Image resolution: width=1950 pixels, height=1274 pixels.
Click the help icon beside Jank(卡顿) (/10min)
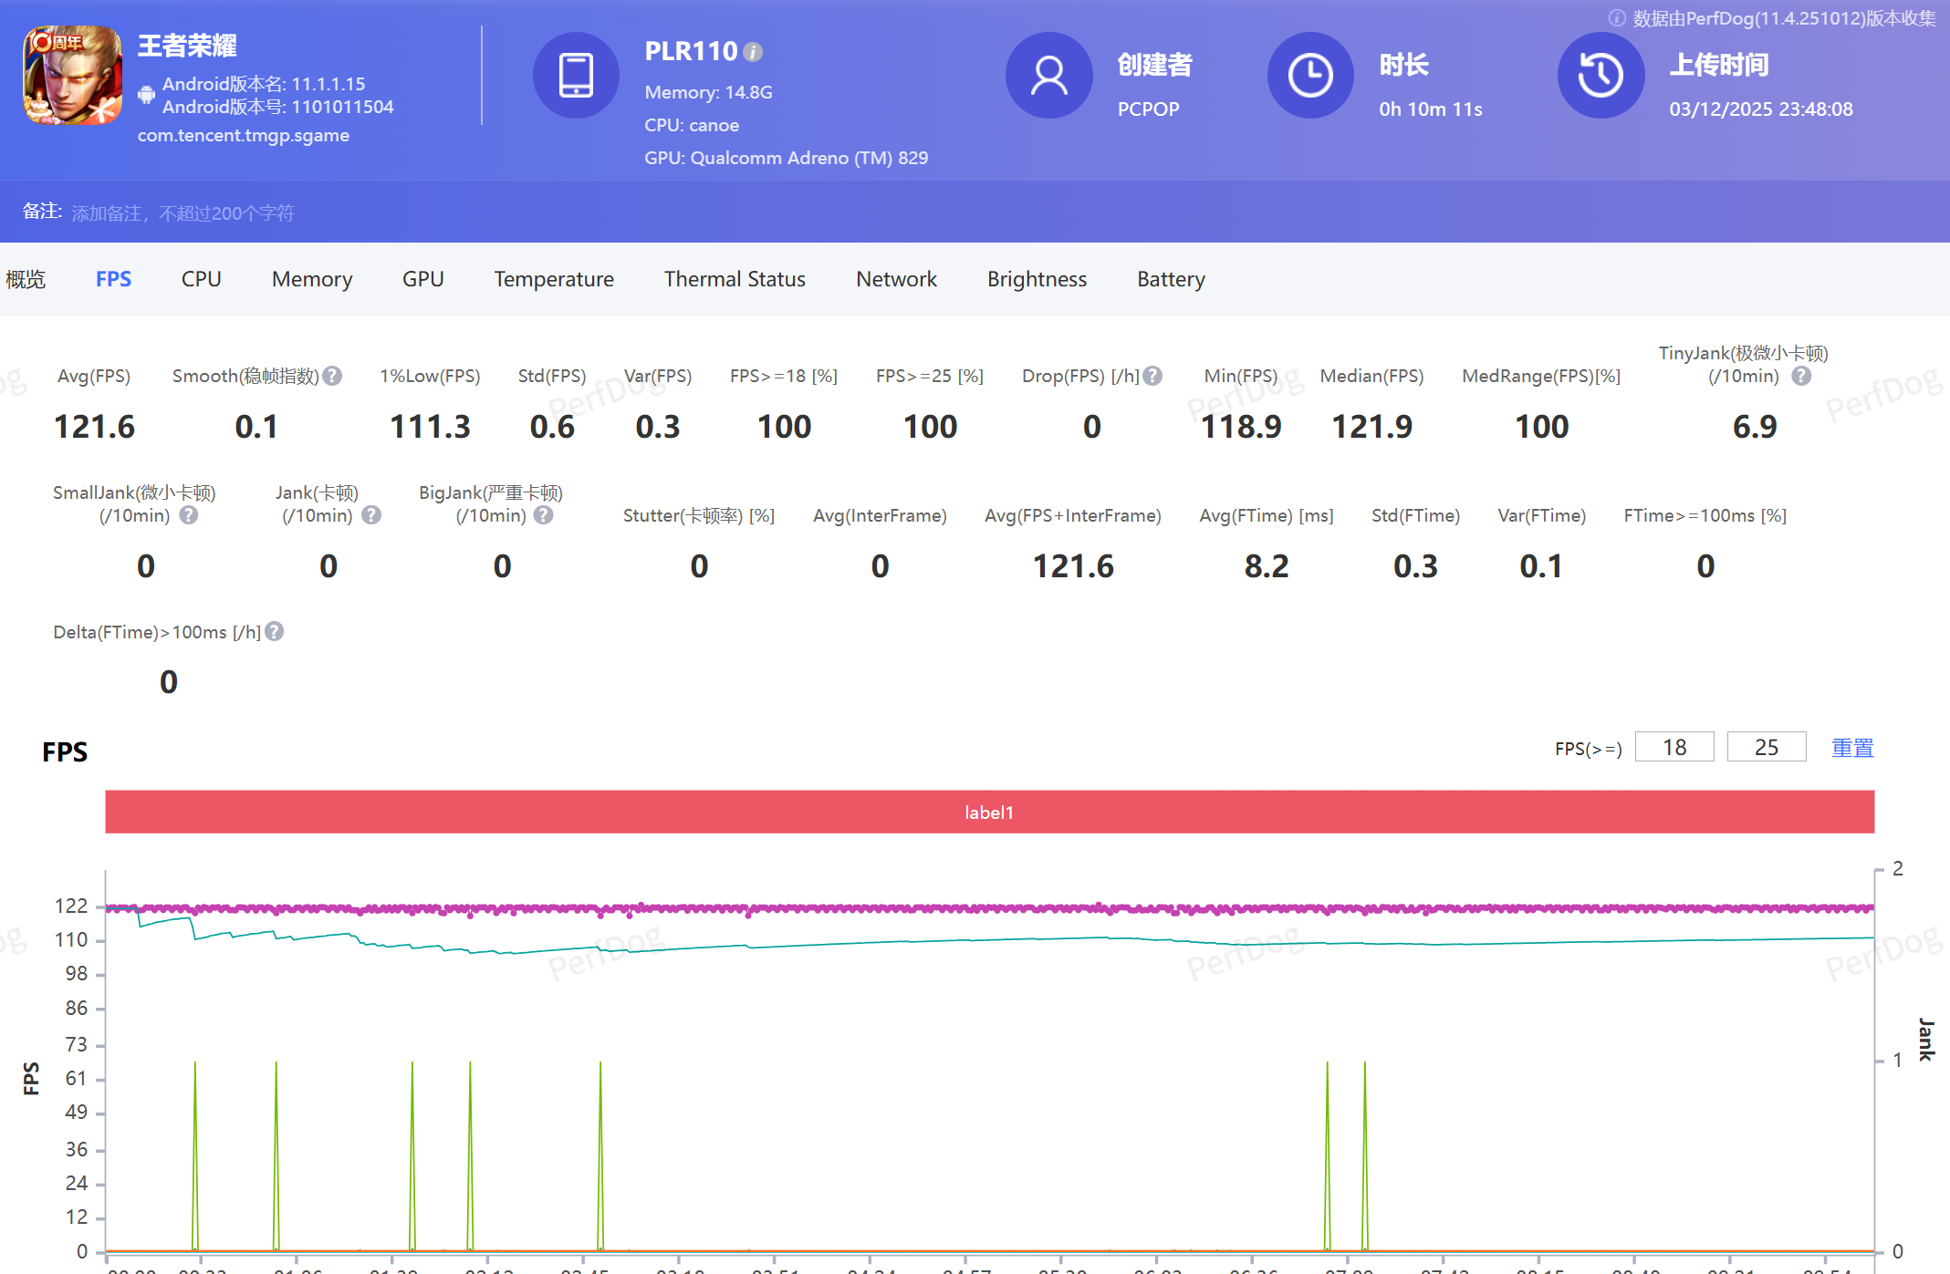pyautogui.click(x=371, y=515)
